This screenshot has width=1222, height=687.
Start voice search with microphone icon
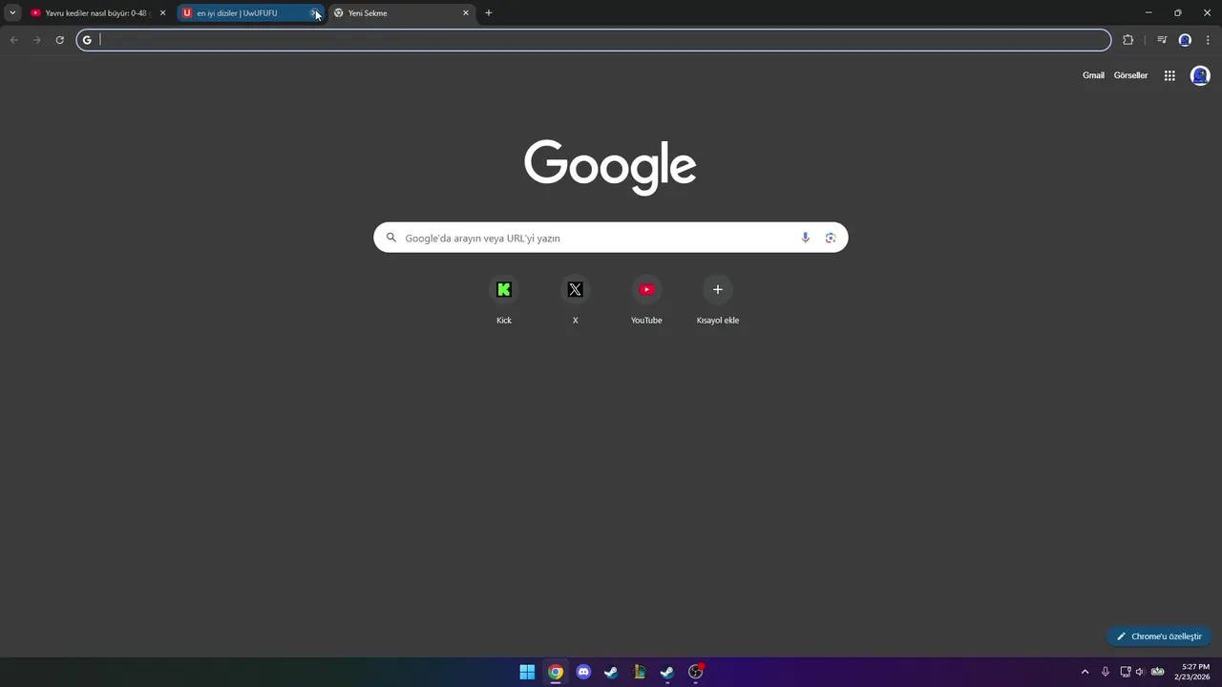805,238
